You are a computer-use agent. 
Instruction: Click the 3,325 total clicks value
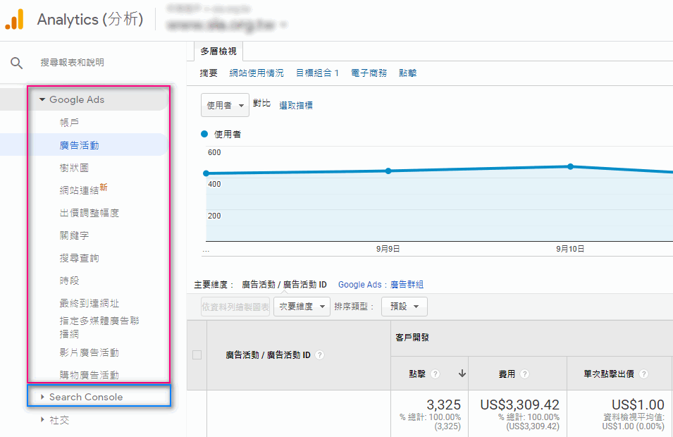click(443, 405)
